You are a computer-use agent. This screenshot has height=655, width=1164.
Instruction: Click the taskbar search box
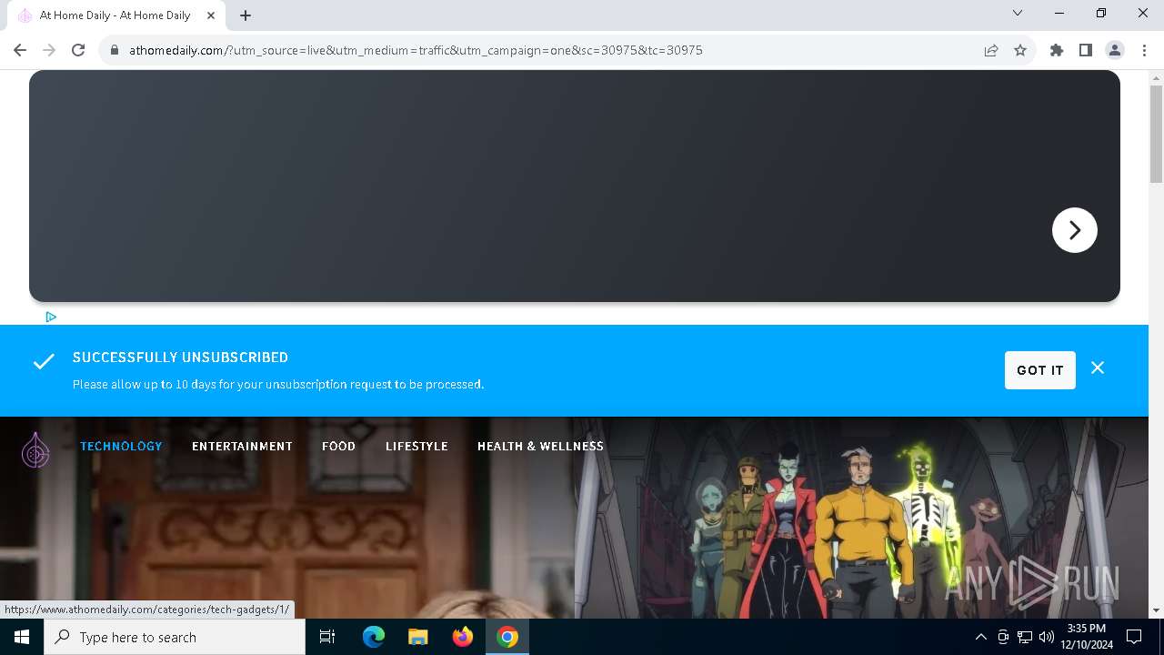[175, 637]
